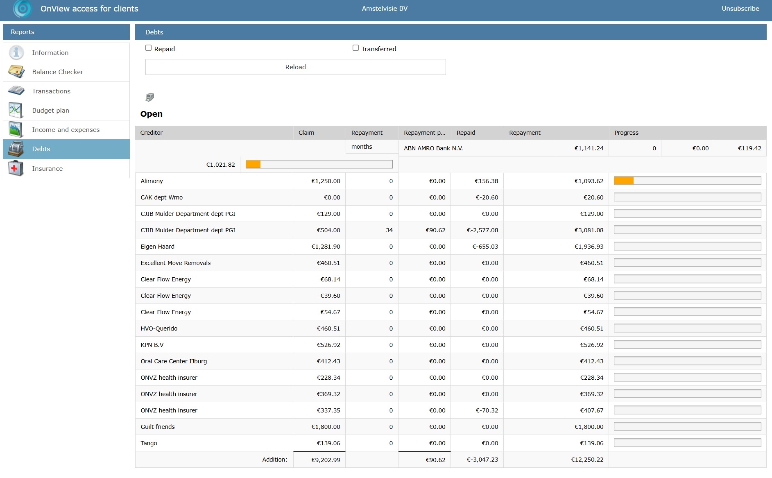This screenshot has width=772, height=478.
Task: Click the OnView logo icon
Action: tap(22, 9)
